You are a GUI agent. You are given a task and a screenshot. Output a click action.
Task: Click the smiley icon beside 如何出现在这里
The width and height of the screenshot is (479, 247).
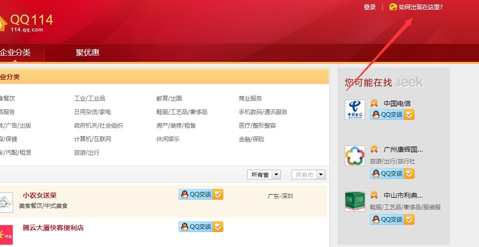(393, 7)
